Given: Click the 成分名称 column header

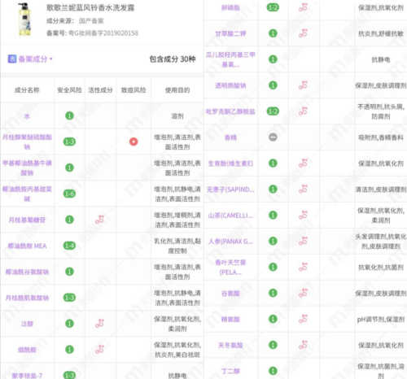Looking at the screenshot, I should point(27,90).
